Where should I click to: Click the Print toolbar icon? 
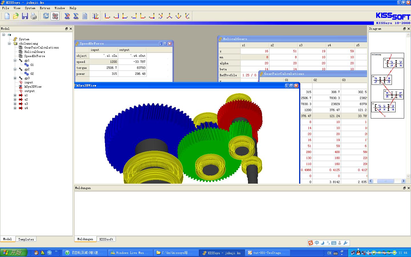pos(34,16)
